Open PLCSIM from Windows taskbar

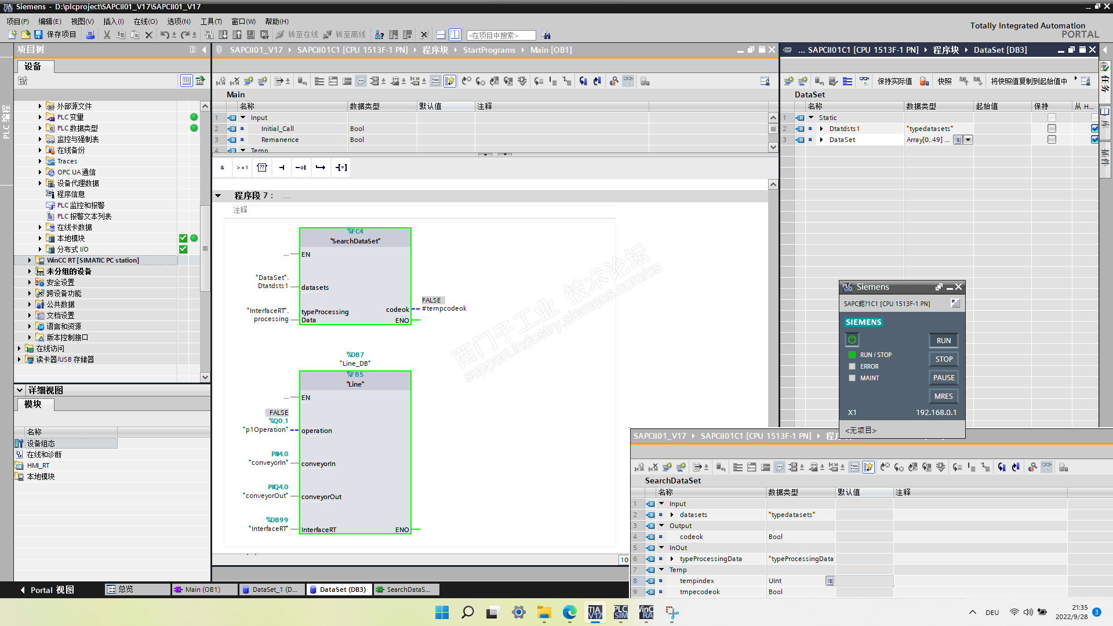pyautogui.click(x=621, y=612)
